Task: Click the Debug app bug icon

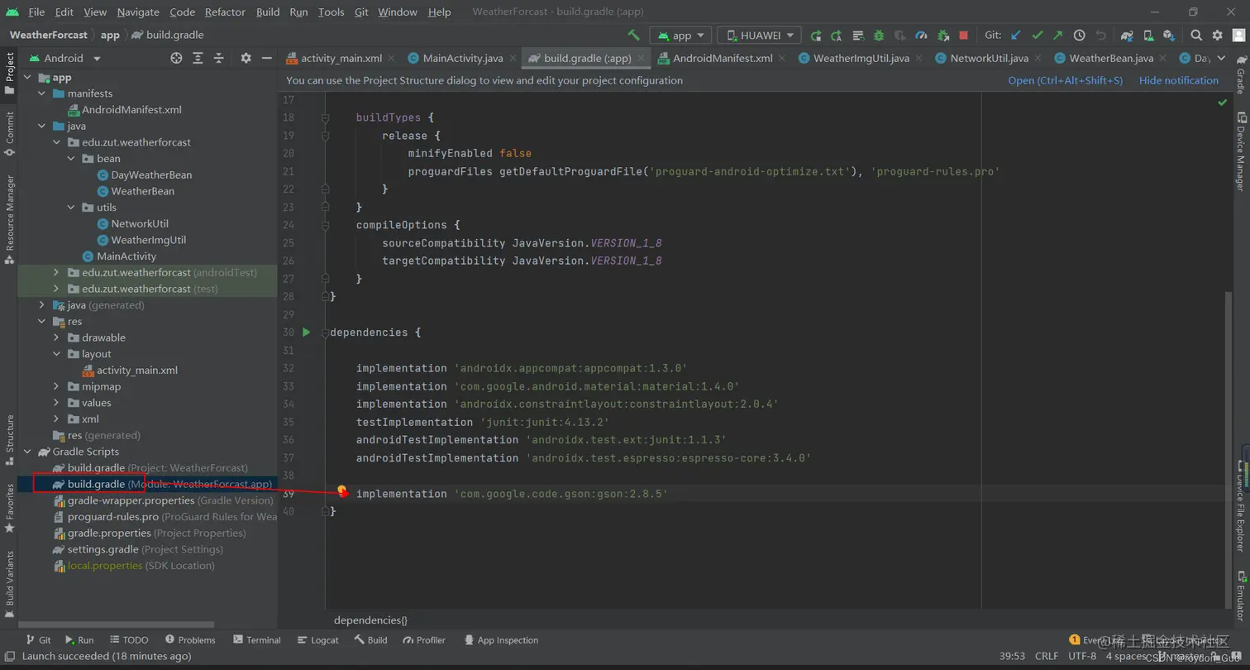Action: pyautogui.click(x=879, y=36)
